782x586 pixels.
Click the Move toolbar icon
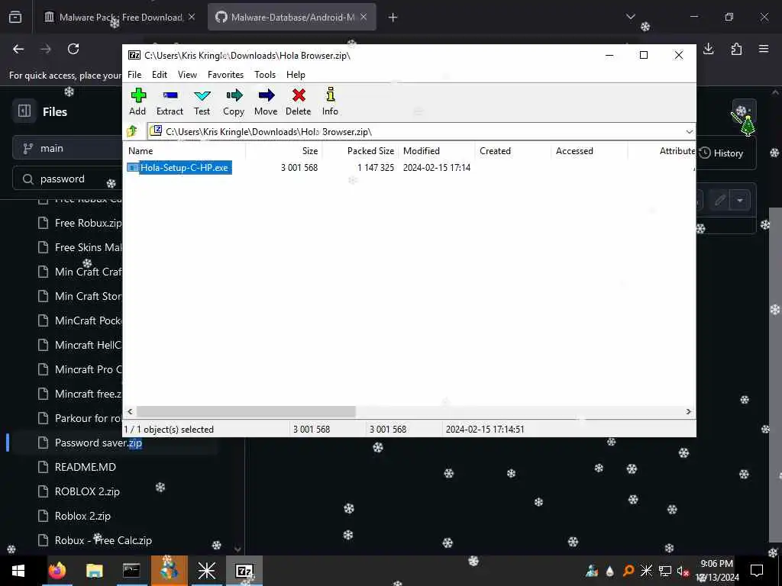(x=266, y=101)
